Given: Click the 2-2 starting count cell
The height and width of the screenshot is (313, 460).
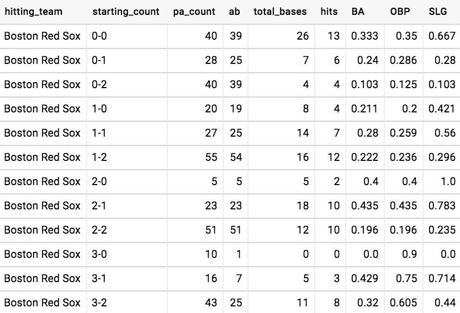Looking at the screenshot, I should click(99, 230).
